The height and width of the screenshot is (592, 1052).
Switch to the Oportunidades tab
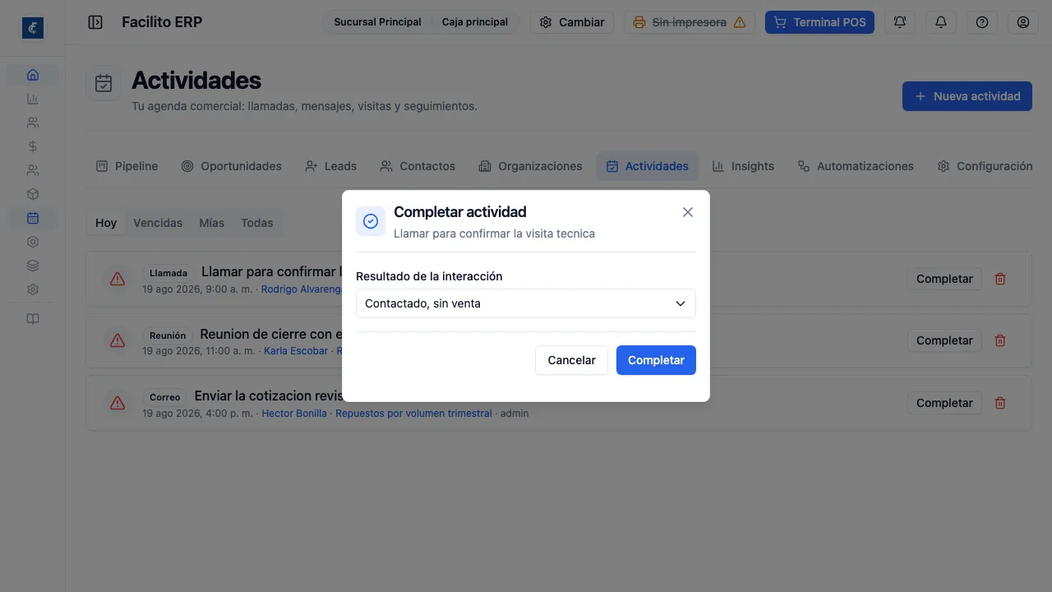coord(231,166)
